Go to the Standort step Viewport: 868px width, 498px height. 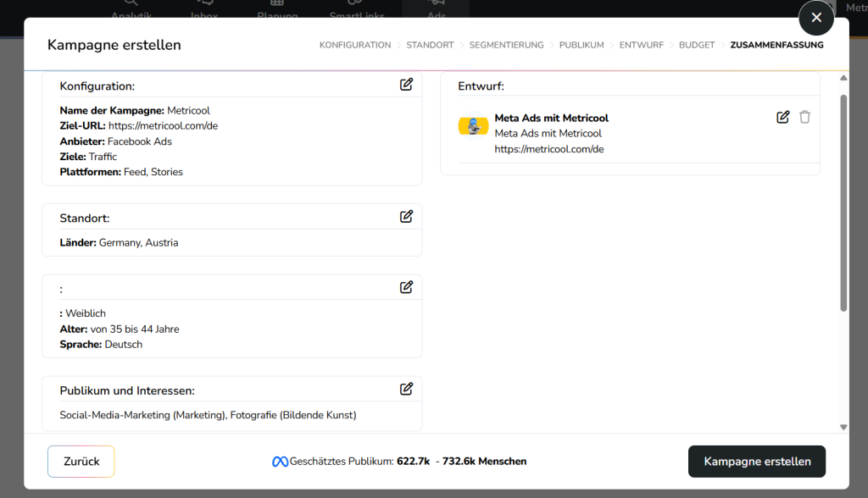pyautogui.click(x=430, y=45)
